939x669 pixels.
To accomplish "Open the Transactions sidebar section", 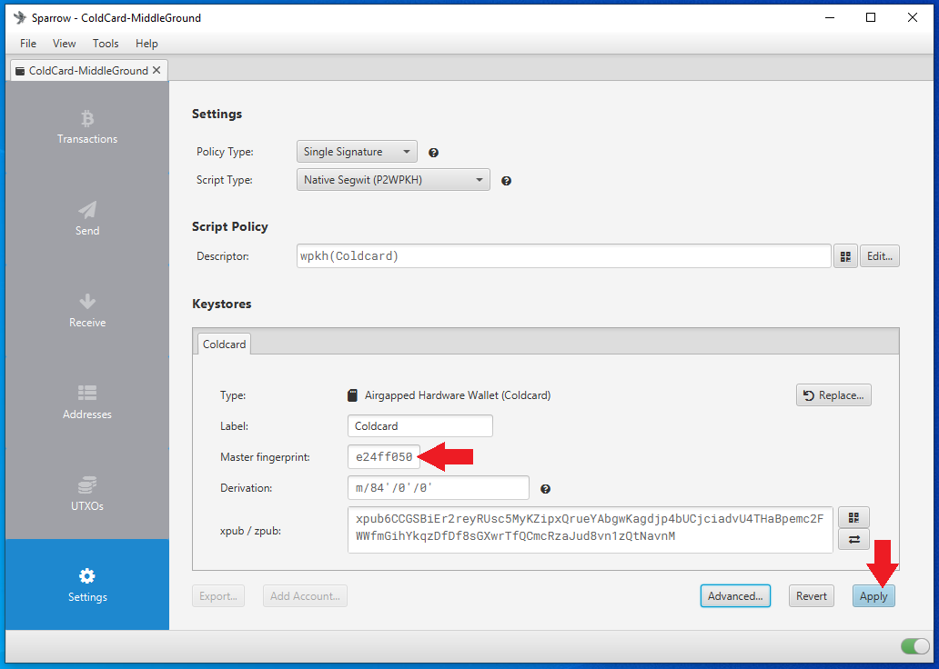I will coord(87,127).
